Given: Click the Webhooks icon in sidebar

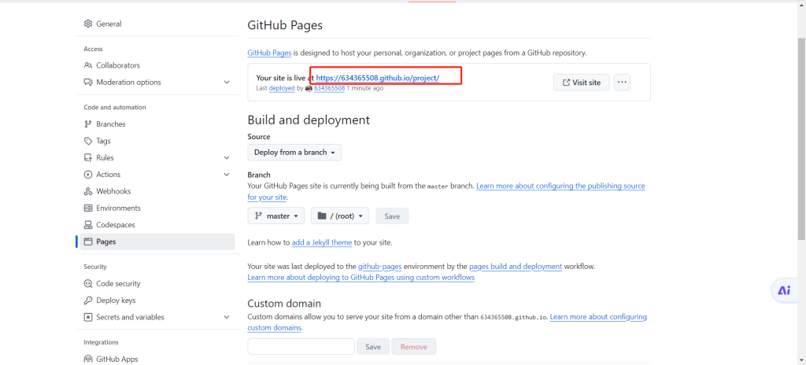Looking at the screenshot, I should pos(89,191).
